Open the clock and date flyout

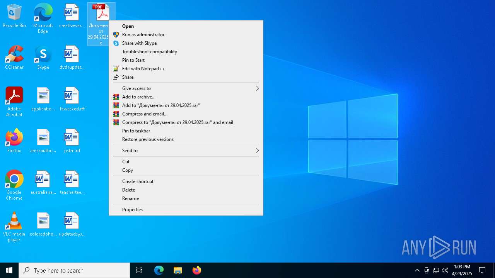coord(462,270)
